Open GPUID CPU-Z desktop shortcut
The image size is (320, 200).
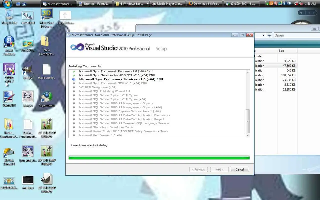point(9,73)
